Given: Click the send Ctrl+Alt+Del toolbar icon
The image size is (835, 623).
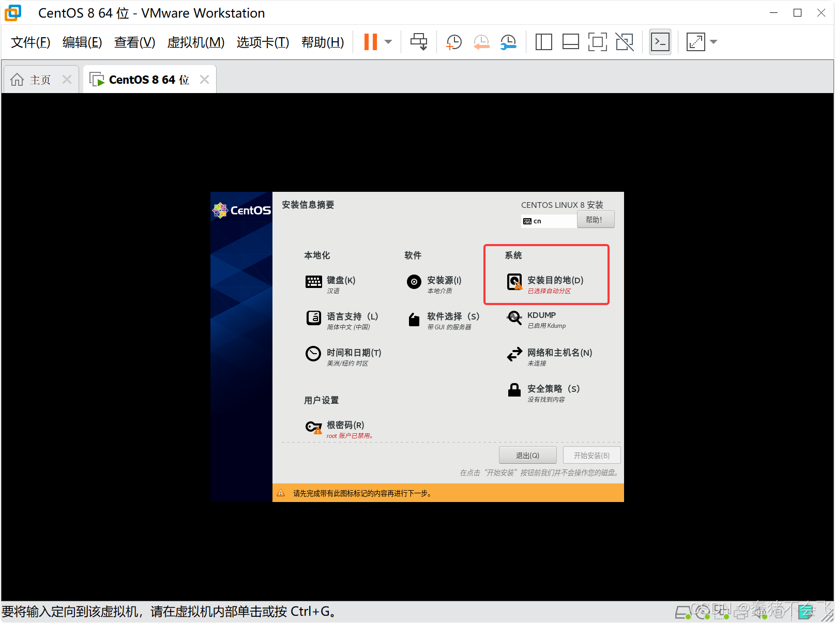Looking at the screenshot, I should 419,42.
